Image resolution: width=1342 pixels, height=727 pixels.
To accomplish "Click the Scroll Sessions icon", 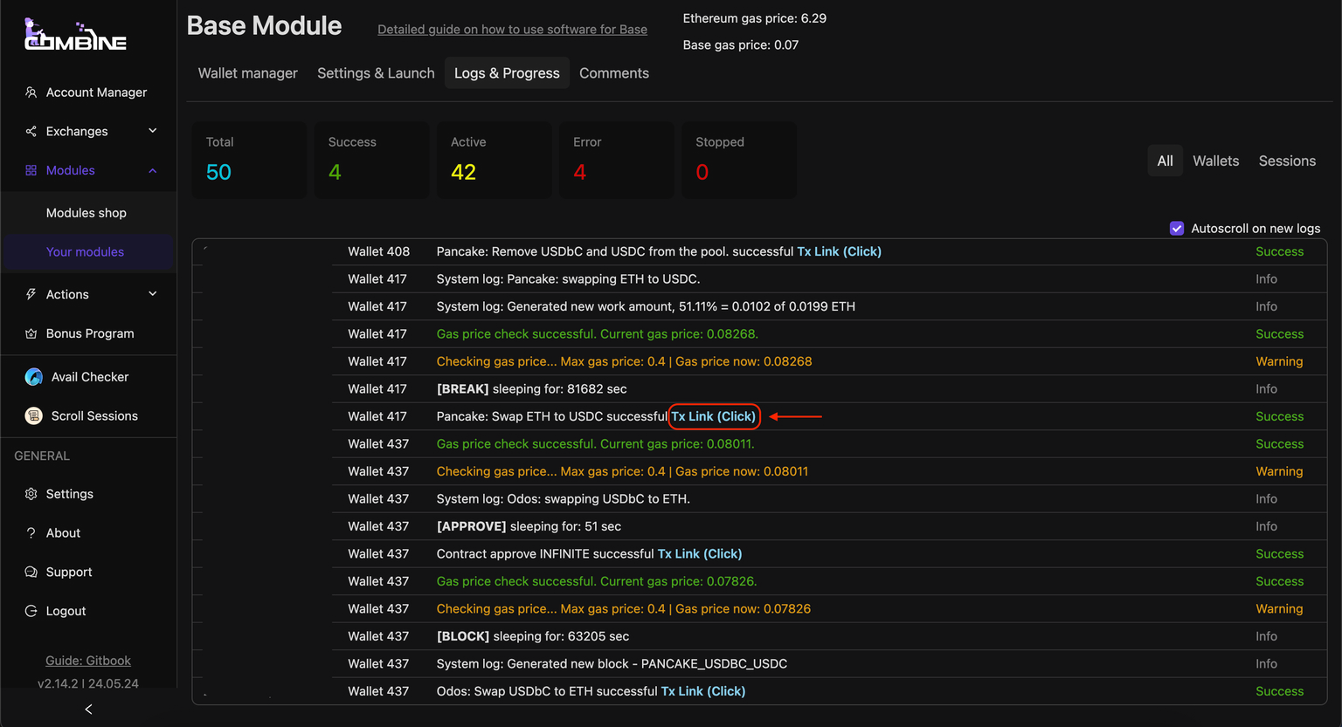I will 34,416.
